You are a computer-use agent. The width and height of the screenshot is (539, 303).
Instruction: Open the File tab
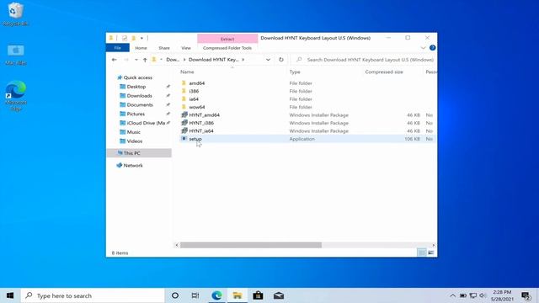[x=118, y=48]
